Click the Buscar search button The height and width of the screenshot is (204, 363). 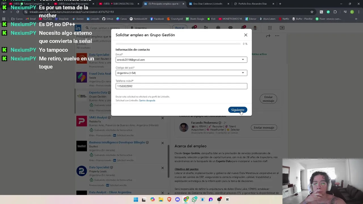(x=180, y=28)
